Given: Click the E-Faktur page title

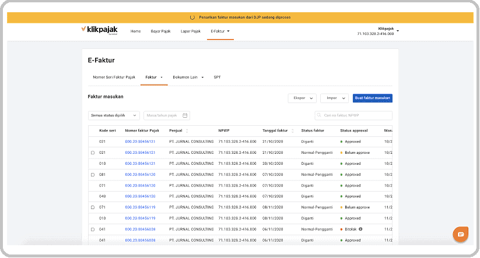Looking at the screenshot, I should coord(101,60).
